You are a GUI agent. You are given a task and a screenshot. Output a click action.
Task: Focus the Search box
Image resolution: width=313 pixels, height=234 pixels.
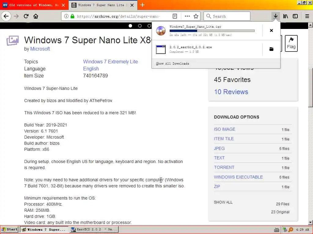(x=227, y=16)
